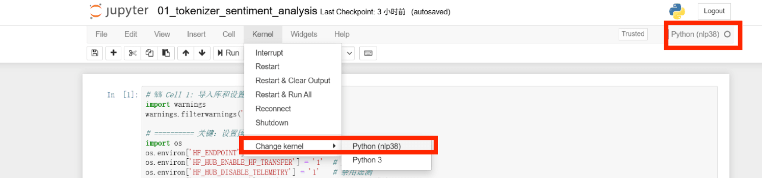Expand the cell type dropdown arrow
This screenshot has height=178, width=762.
click(x=350, y=53)
